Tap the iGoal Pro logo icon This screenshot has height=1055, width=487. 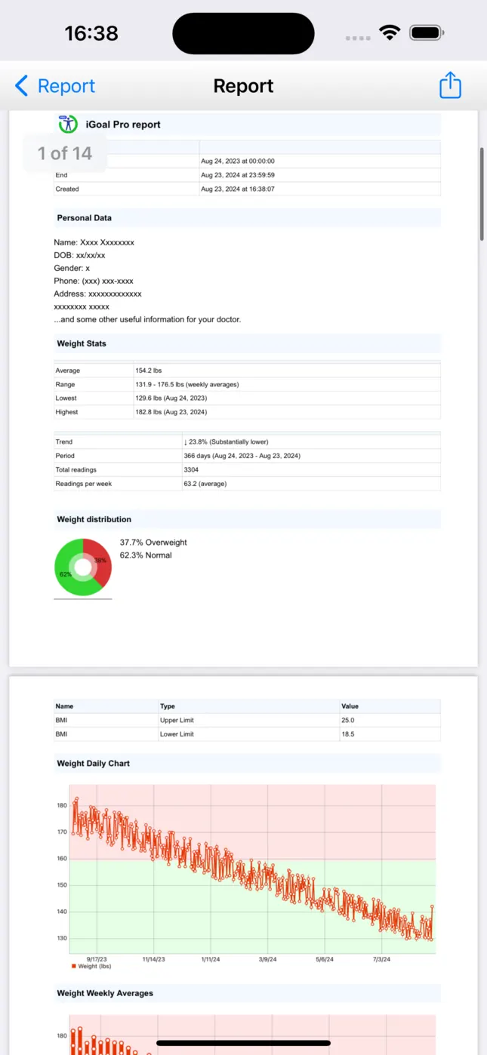tap(68, 124)
